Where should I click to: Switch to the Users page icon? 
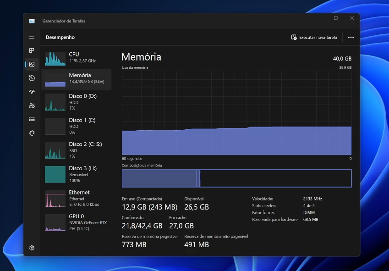(32, 105)
